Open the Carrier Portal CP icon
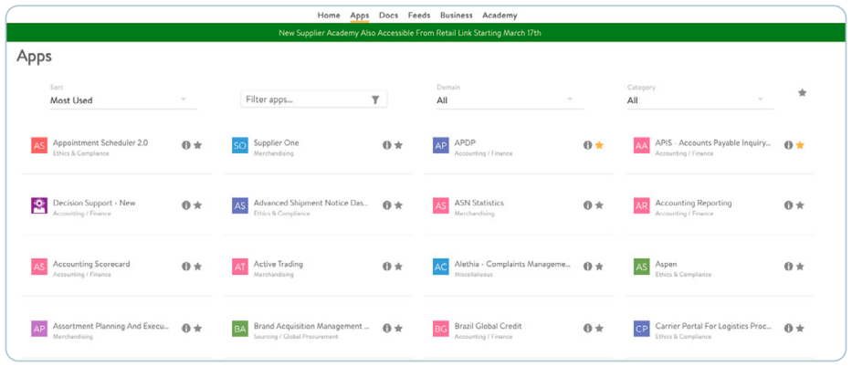The width and height of the screenshot is (852, 367). coord(642,329)
